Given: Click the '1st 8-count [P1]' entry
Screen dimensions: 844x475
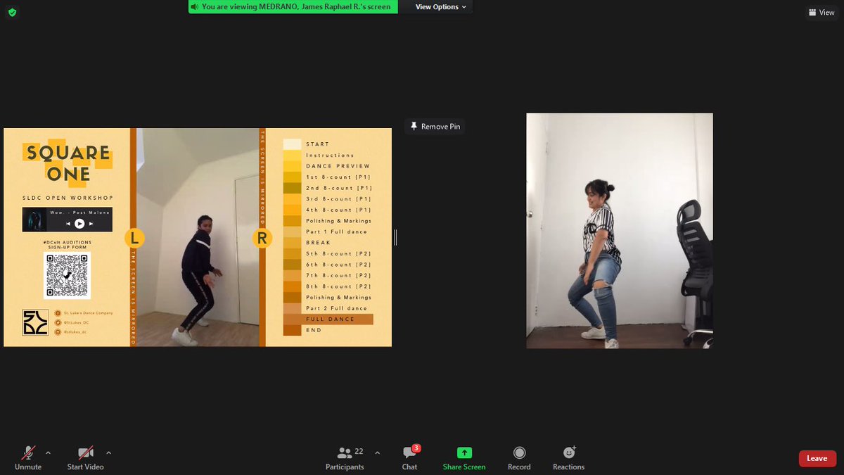Looking at the screenshot, I should [338, 177].
